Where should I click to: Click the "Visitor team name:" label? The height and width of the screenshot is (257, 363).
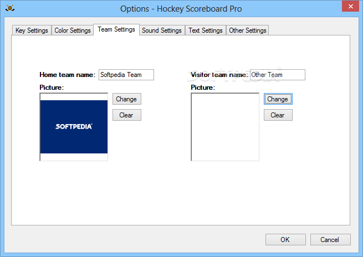coord(219,75)
